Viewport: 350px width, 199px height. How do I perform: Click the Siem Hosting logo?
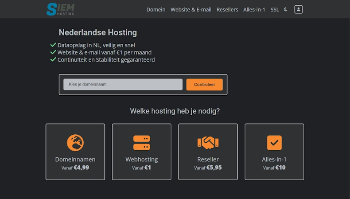[60, 9]
